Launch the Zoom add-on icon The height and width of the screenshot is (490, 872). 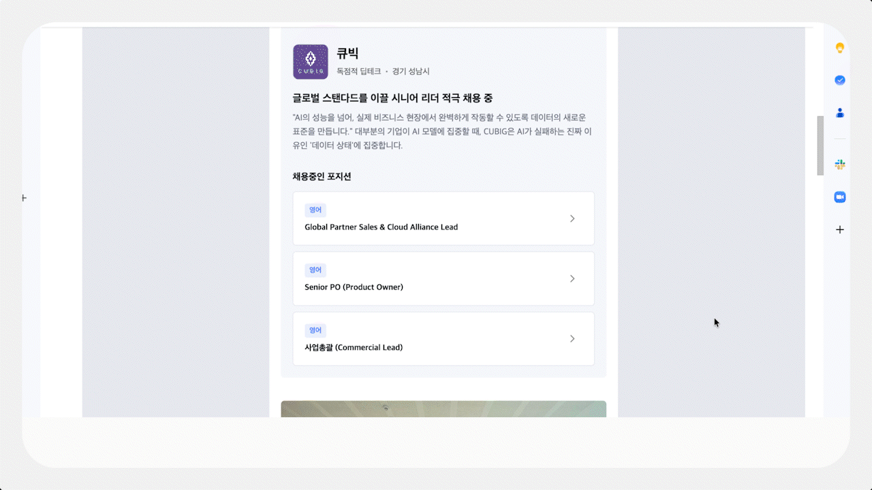tap(840, 197)
